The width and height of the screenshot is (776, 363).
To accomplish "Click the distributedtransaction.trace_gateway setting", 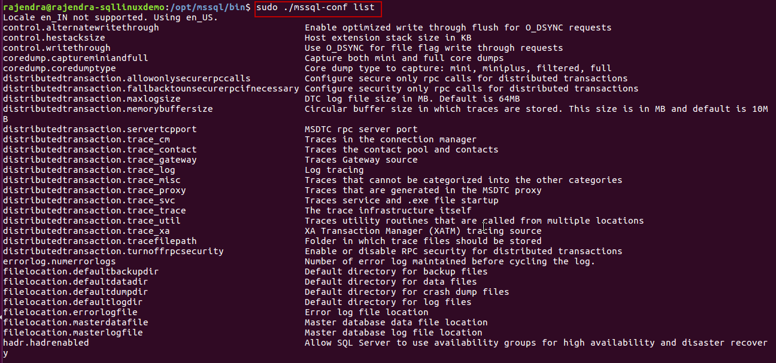I will 99,160.
